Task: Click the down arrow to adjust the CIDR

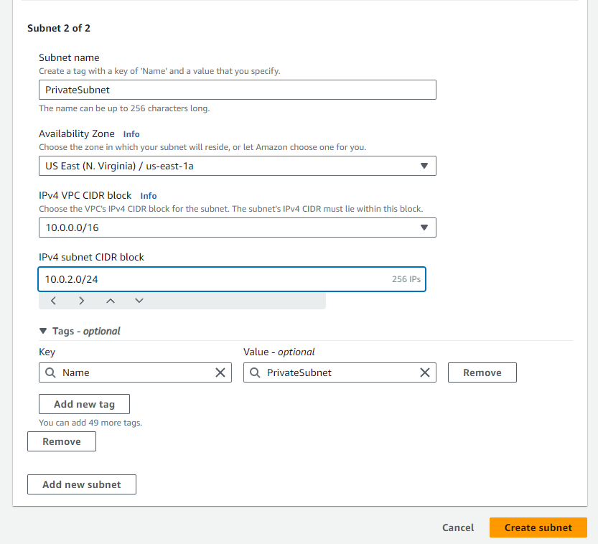Action: 139,300
